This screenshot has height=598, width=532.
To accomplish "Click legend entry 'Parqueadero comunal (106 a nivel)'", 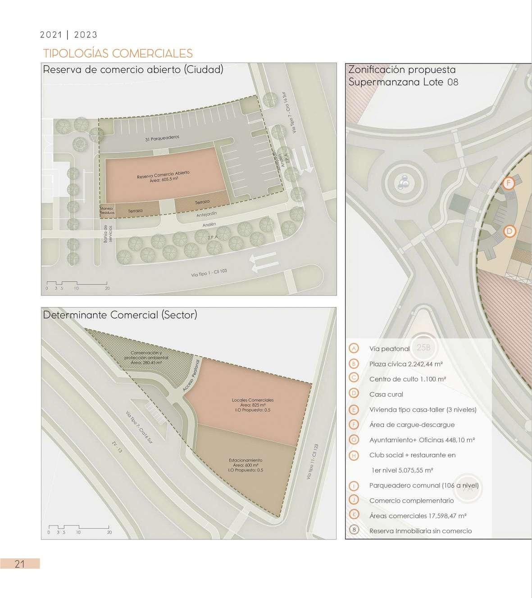I will click(424, 485).
